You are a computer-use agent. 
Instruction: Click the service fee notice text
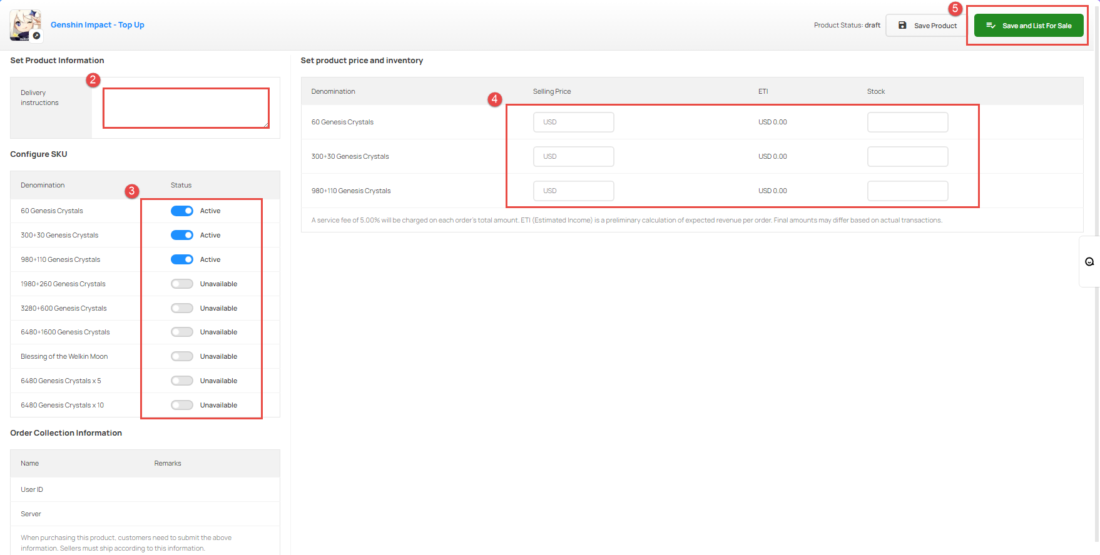tap(627, 220)
